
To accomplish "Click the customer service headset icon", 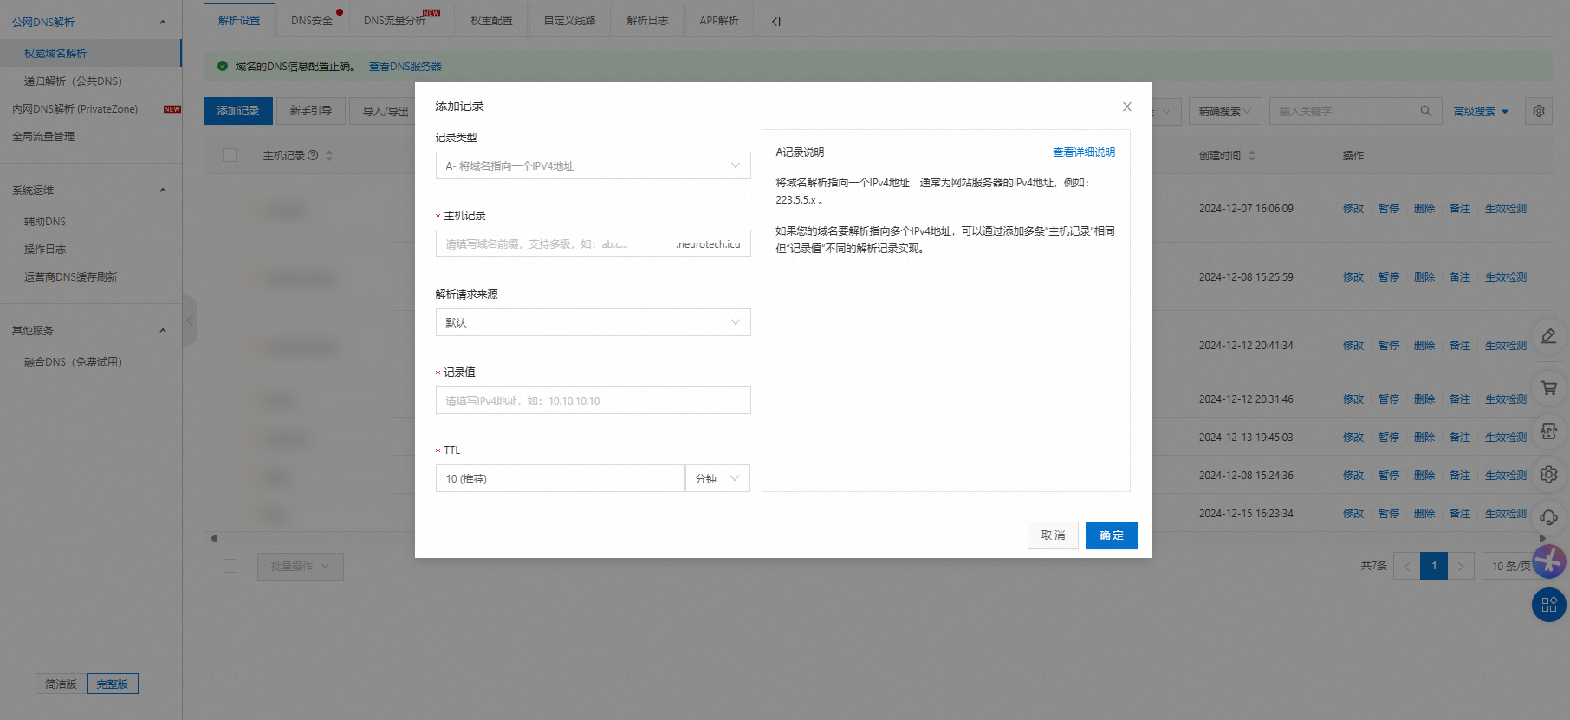I will click(x=1548, y=518).
